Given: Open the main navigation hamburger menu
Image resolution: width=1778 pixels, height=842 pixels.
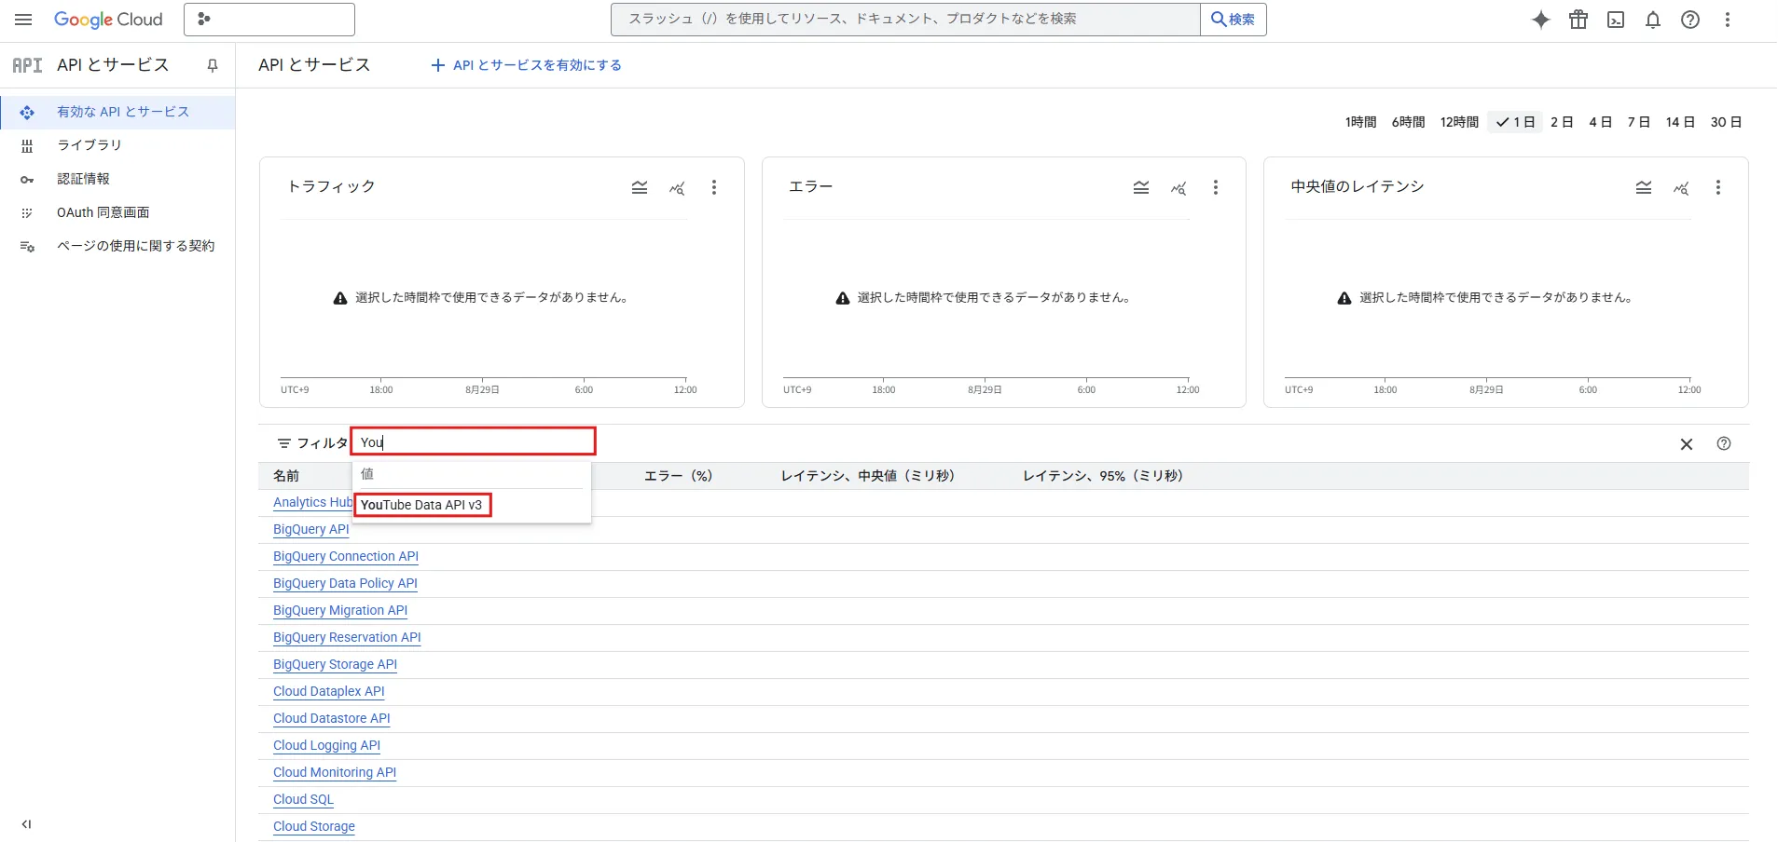Looking at the screenshot, I should point(23,20).
